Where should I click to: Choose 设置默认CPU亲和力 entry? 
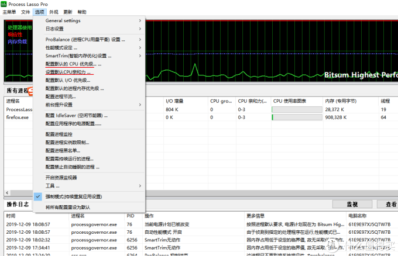[x=89, y=72]
